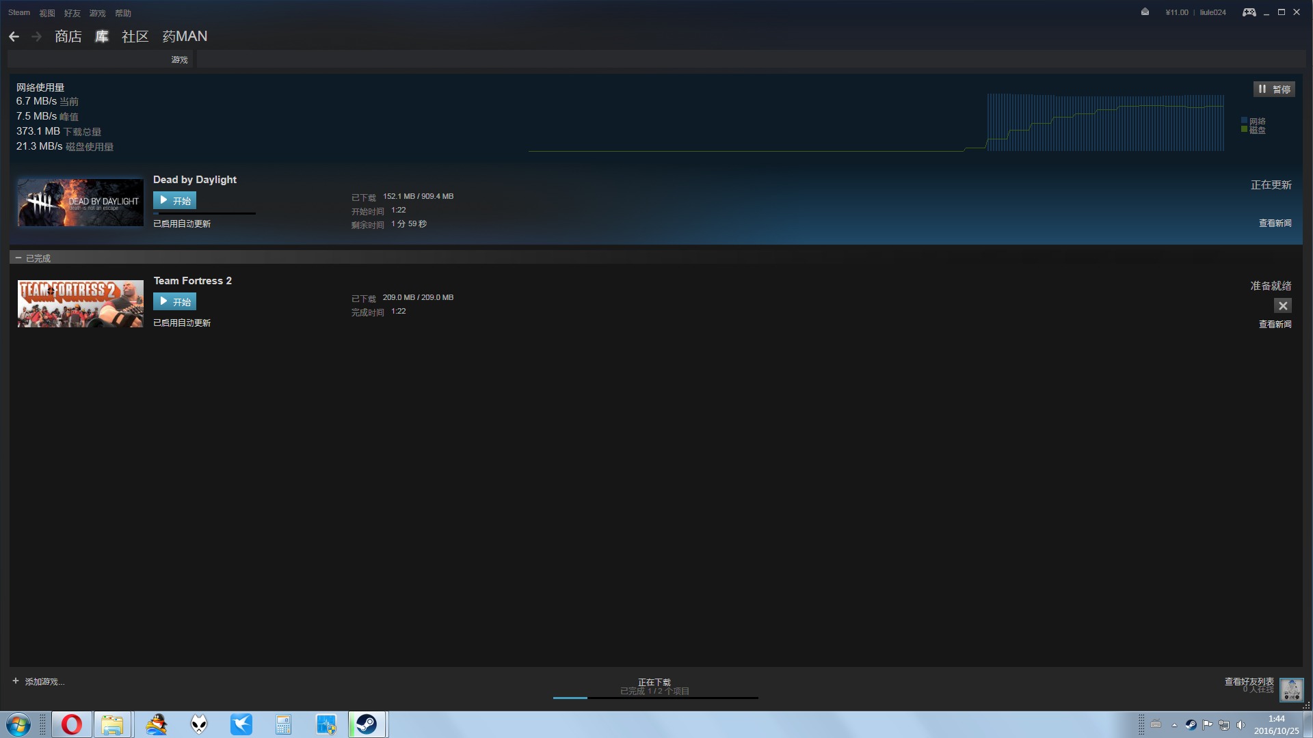Launch Big Picture mode controller icon
The height and width of the screenshot is (738, 1313).
1249,12
